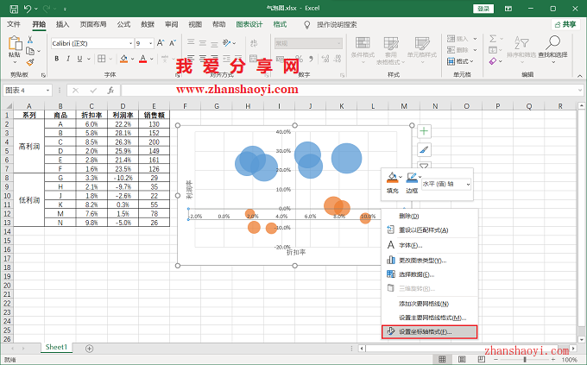Click Insert cells button in ribbon
Screen dimensions: 587x365
[462, 39]
